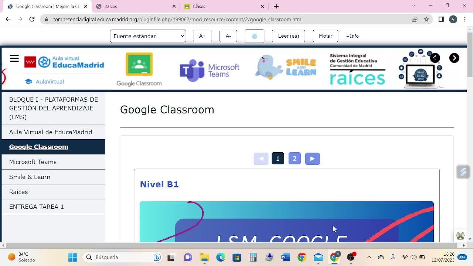This screenshot has width=473, height=266.
Task: Click the taskbar Búsqueda search box
Action: 122,257
